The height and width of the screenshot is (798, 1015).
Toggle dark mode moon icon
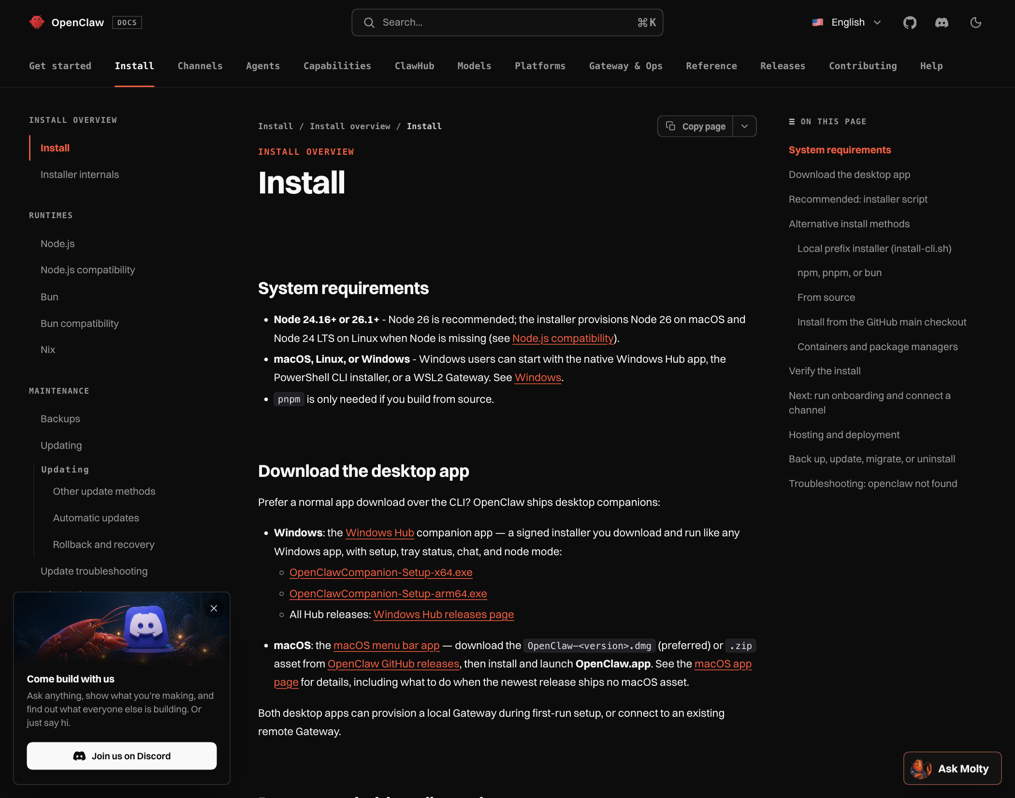click(x=976, y=23)
